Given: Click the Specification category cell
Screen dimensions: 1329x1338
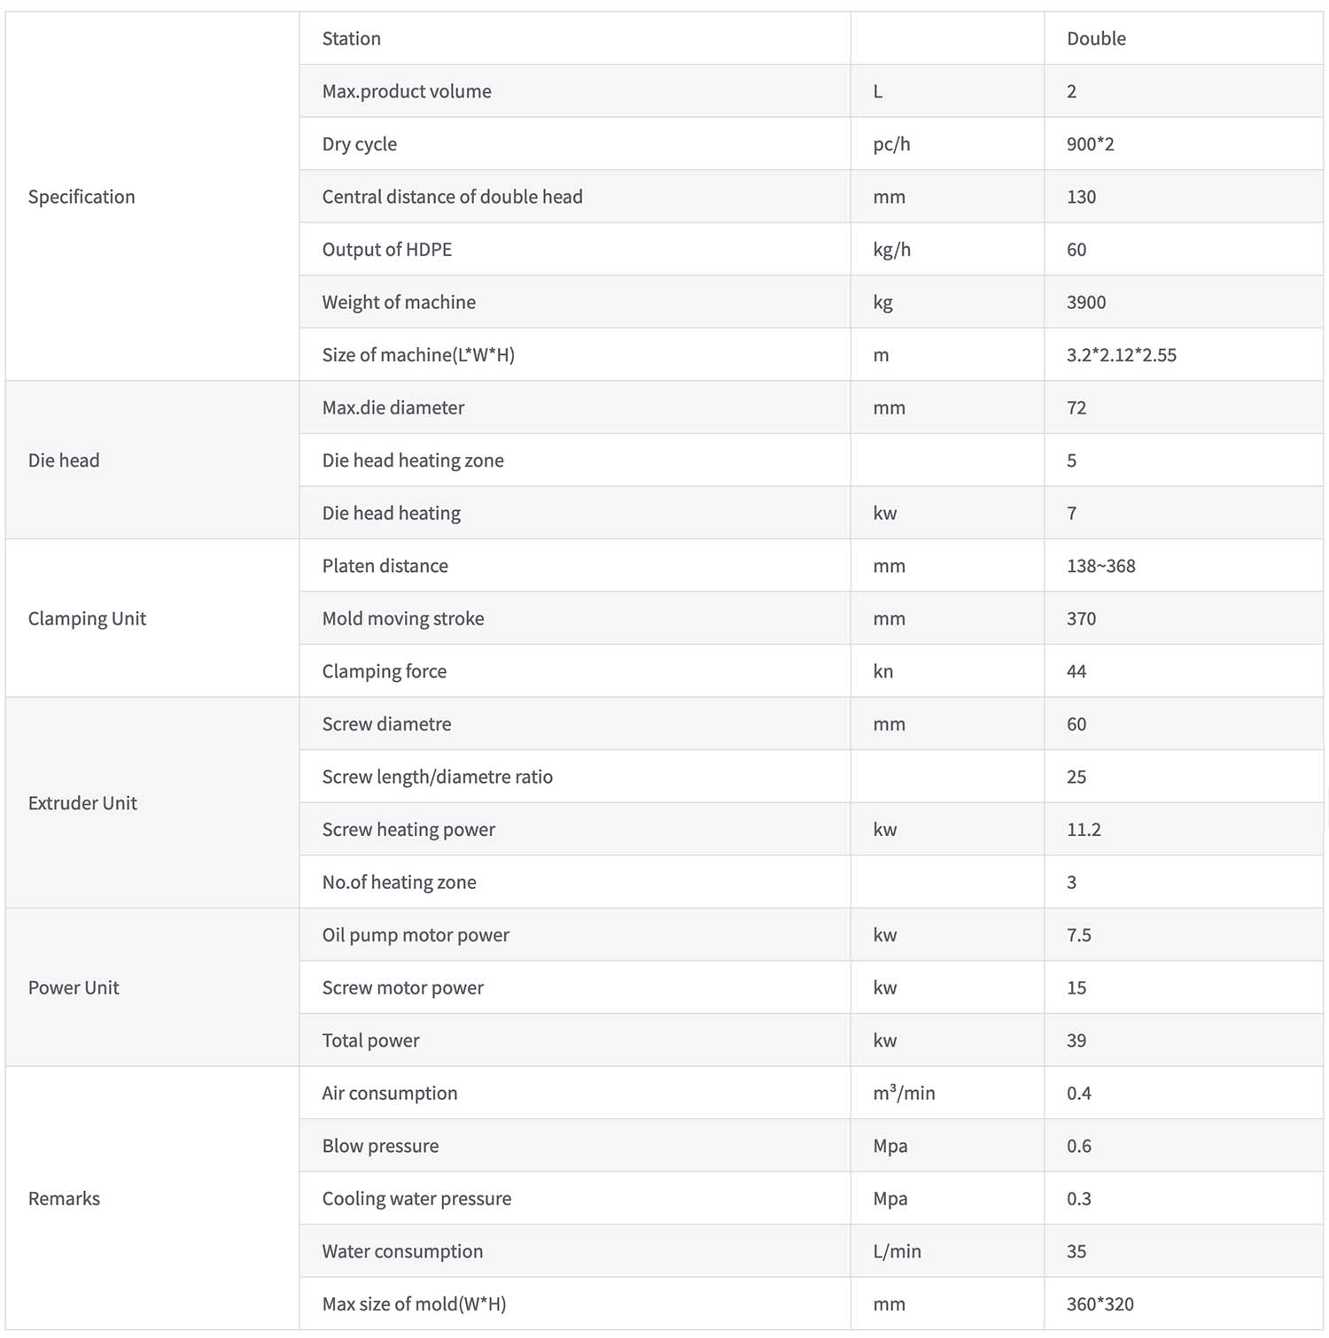Looking at the screenshot, I should pos(152,197).
